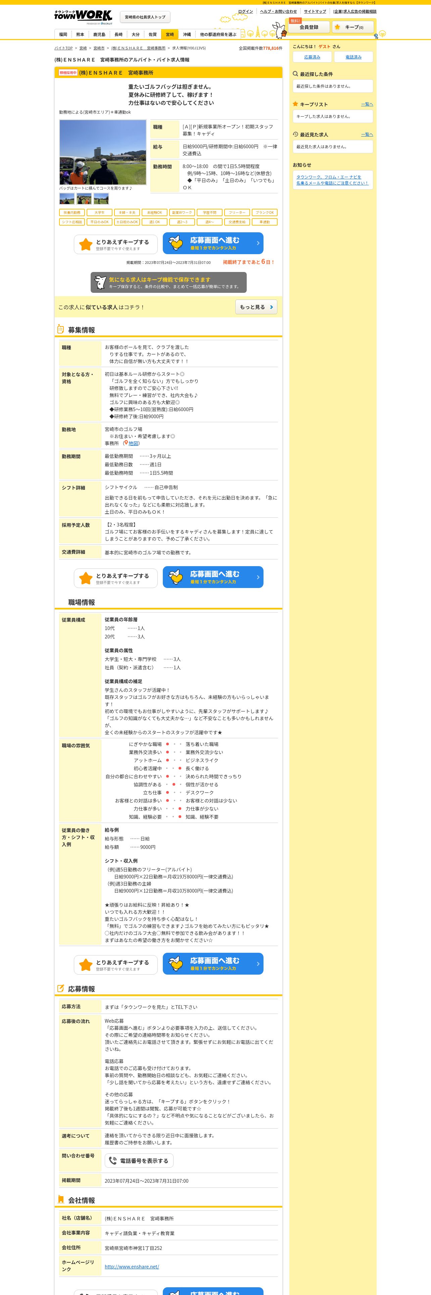Select the 宮崎 prefecture tab
Image resolution: width=431 pixels, height=1295 pixels.
point(170,35)
